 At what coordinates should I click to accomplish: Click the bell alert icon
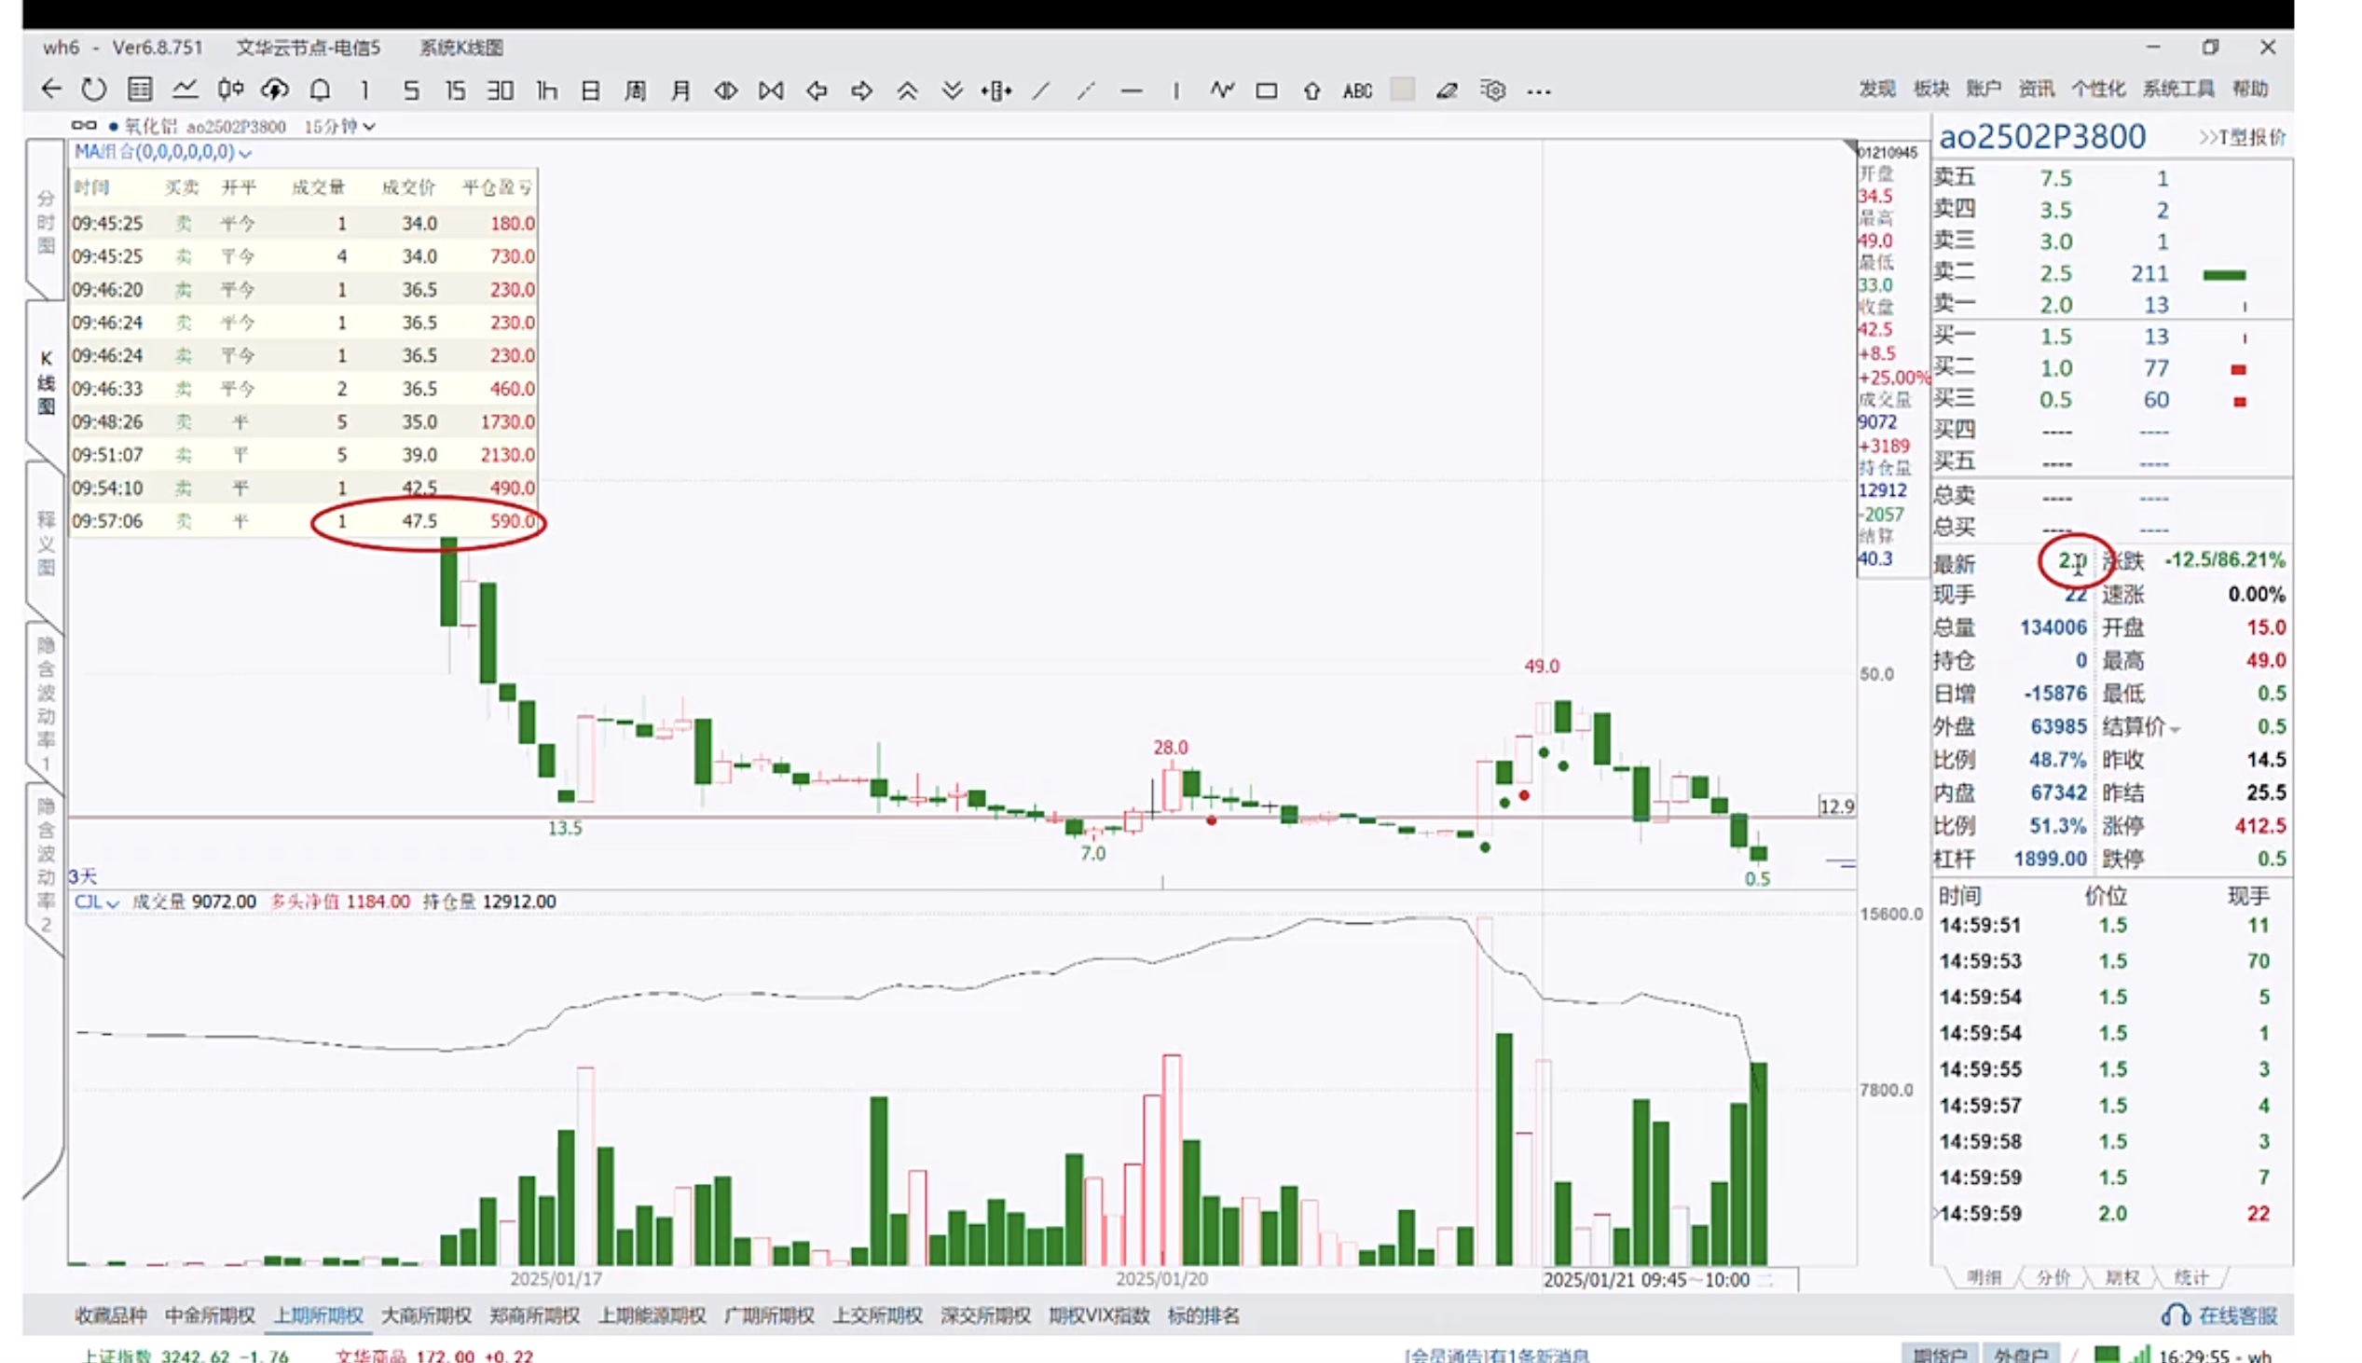(x=320, y=89)
